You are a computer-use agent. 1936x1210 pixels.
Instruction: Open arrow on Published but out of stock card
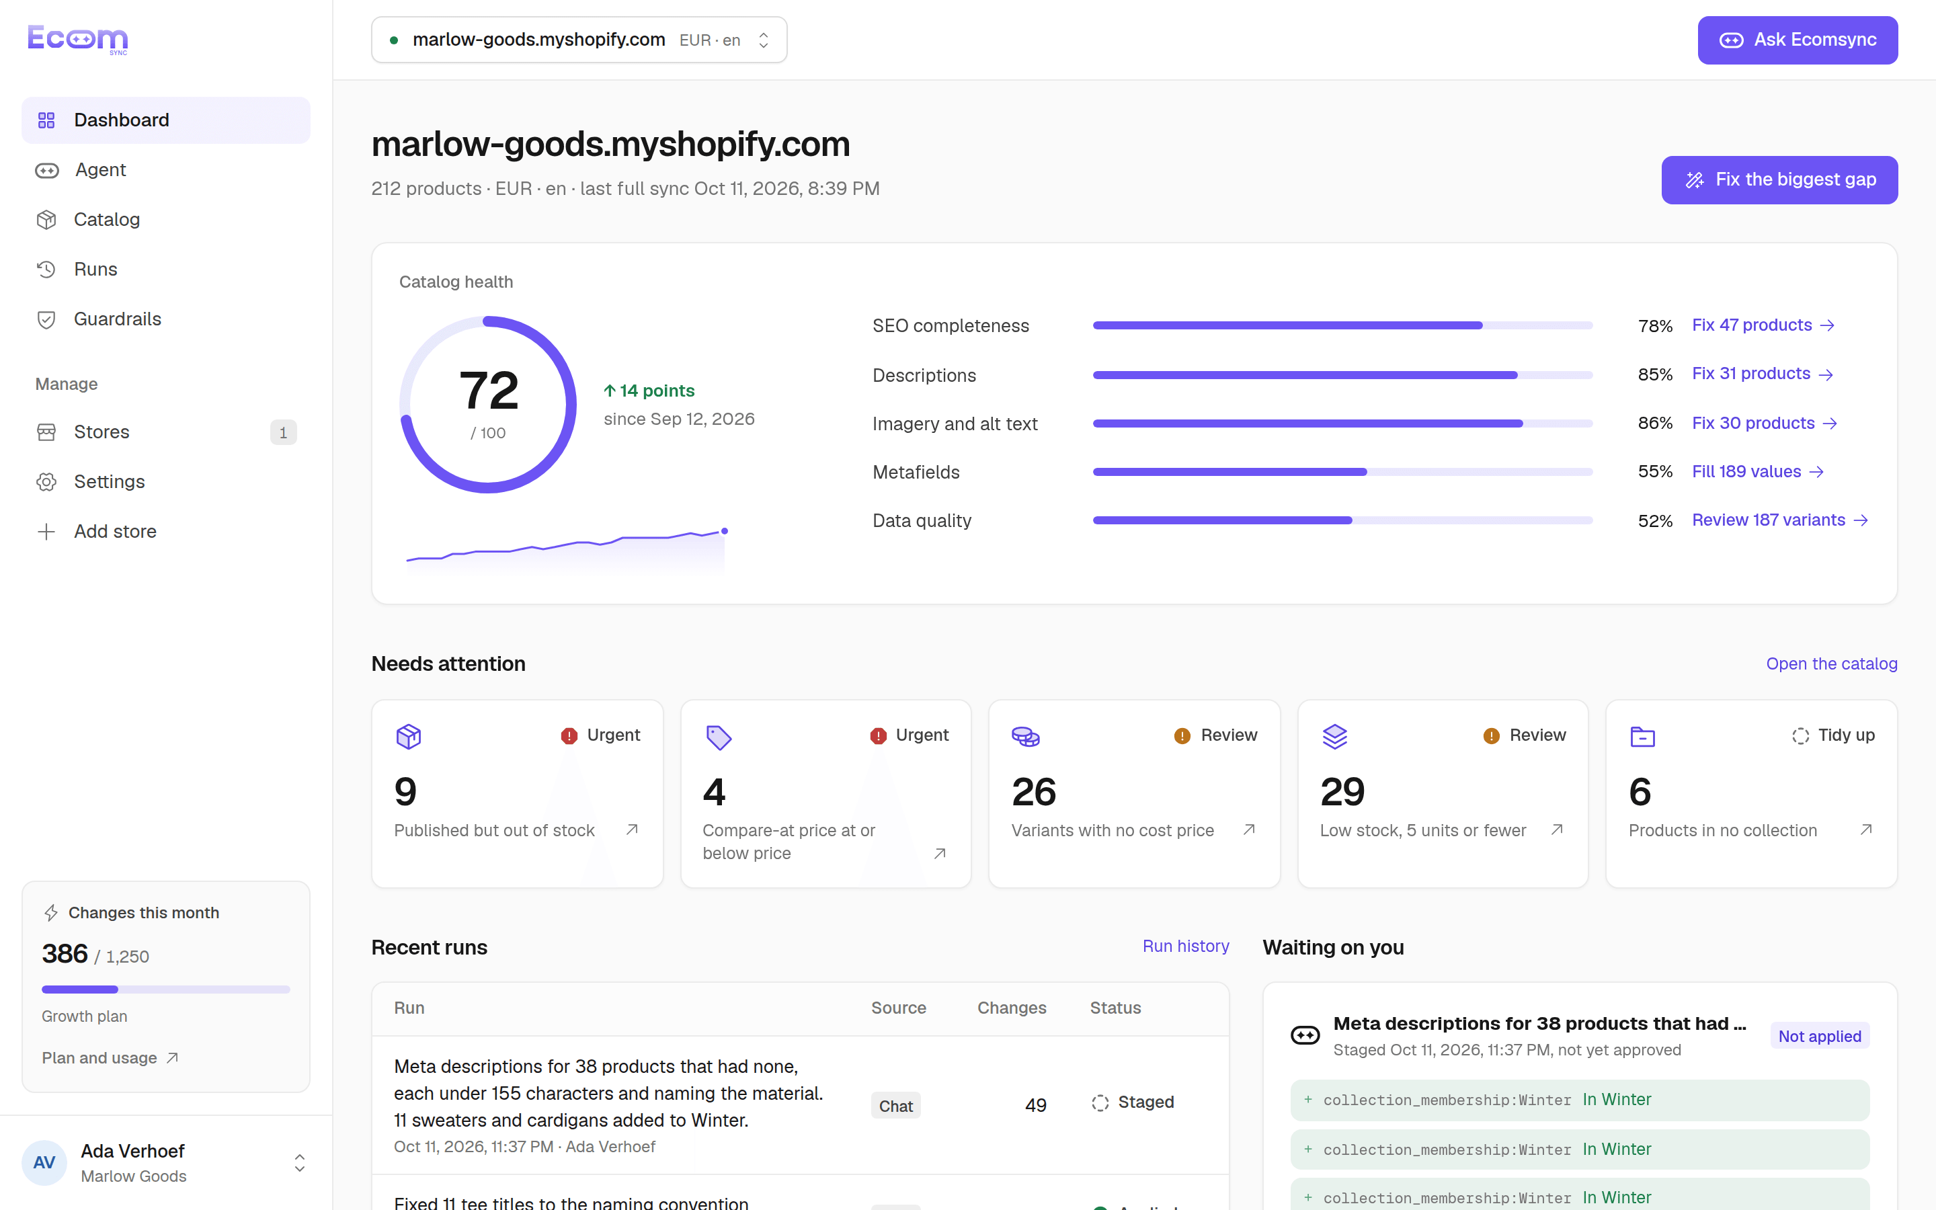click(x=632, y=830)
